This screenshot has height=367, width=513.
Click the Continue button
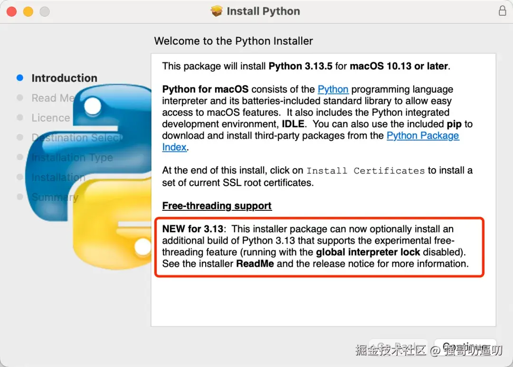pos(465,347)
